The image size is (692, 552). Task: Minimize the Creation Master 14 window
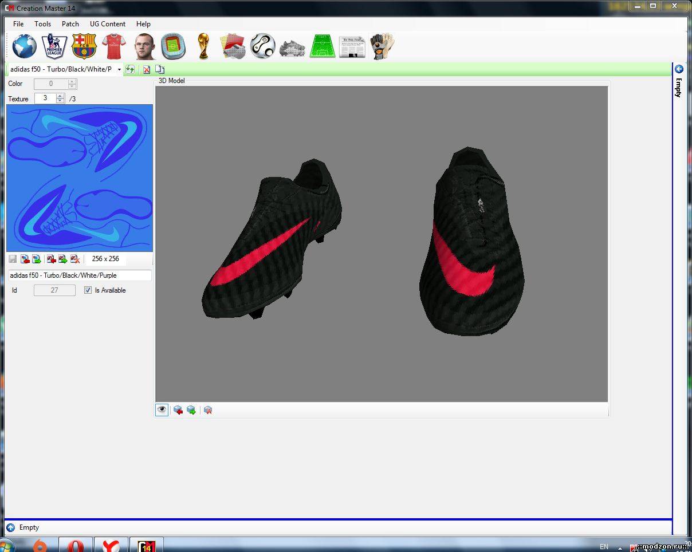[637, 6]
